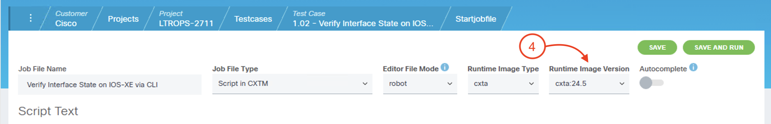Open the Script in CXTM dropdown
This screenshot has height=124, width=771.
point(292,84)
